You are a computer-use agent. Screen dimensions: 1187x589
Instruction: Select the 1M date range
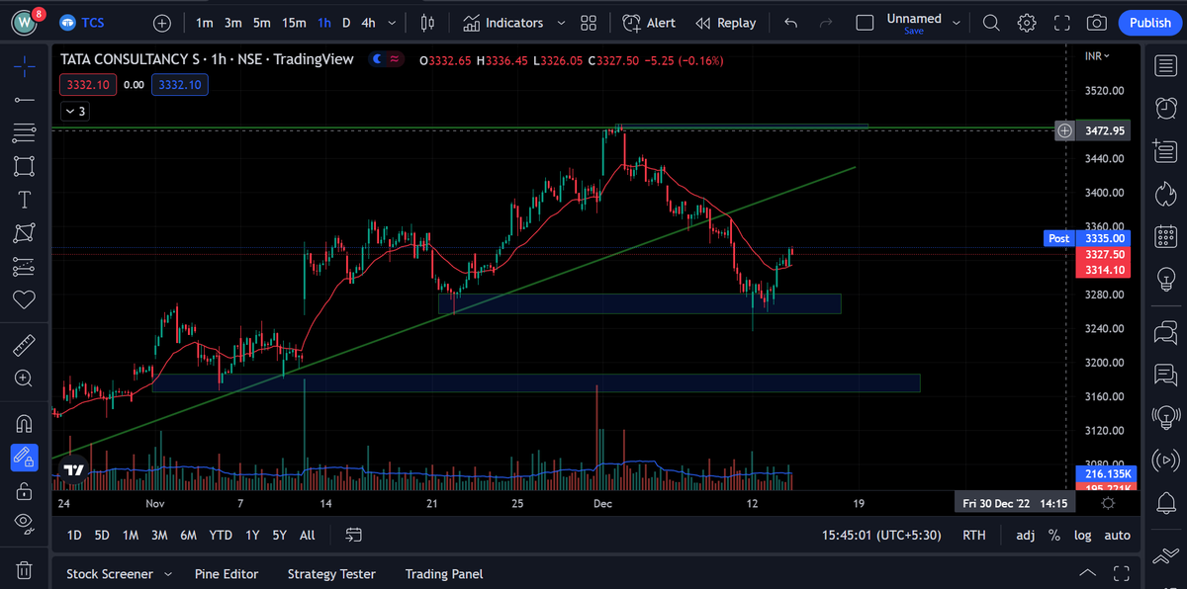130,535
